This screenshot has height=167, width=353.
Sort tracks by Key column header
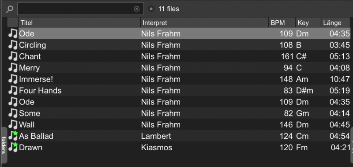[x=308, y=23]
